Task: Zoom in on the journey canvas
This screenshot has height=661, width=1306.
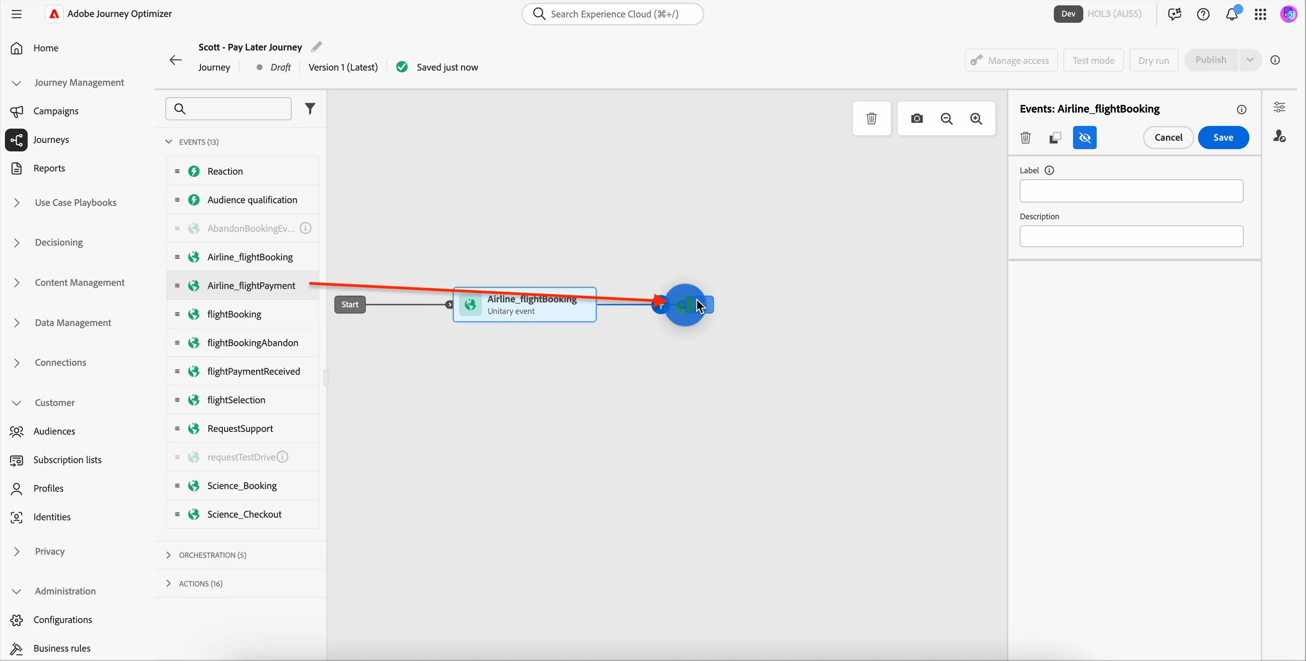Action: click(976, 119)
